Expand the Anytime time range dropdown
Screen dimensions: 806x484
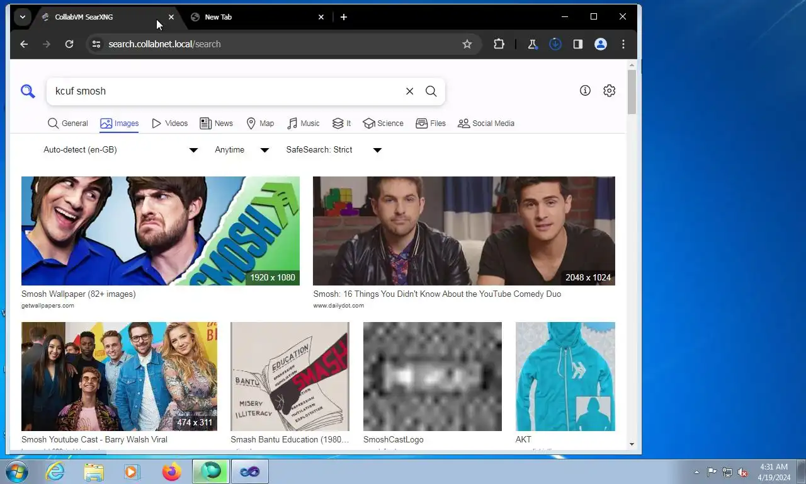242,150
